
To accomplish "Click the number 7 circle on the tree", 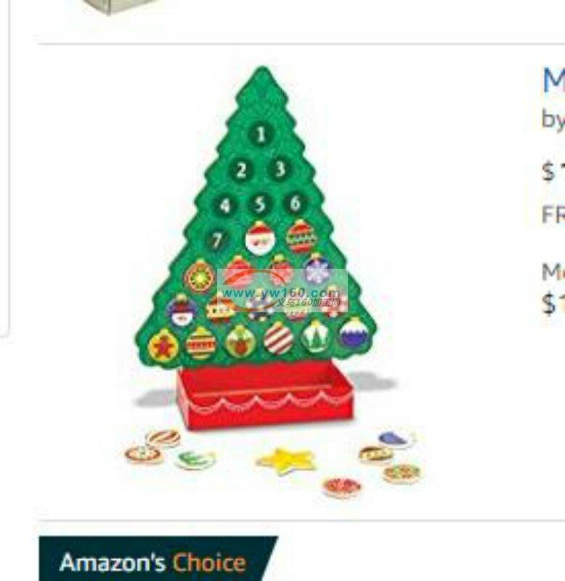I will 217,240.
